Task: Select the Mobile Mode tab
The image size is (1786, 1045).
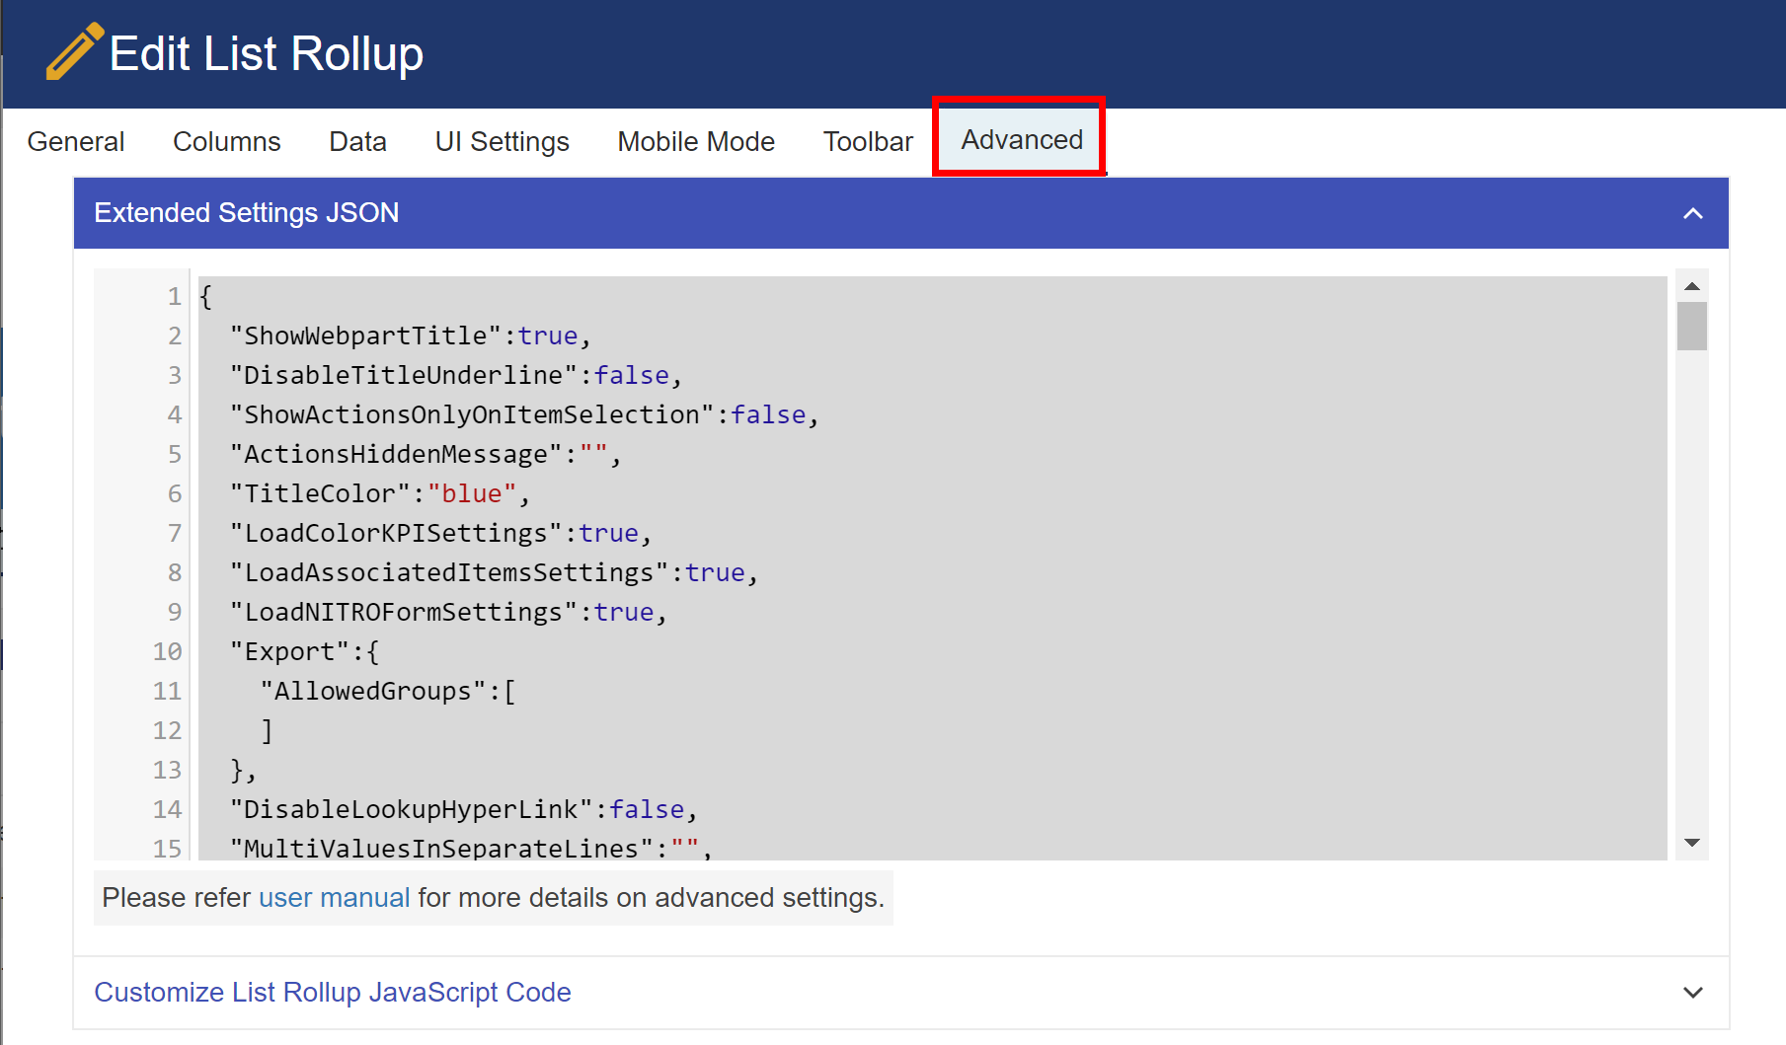Action: 696,141
